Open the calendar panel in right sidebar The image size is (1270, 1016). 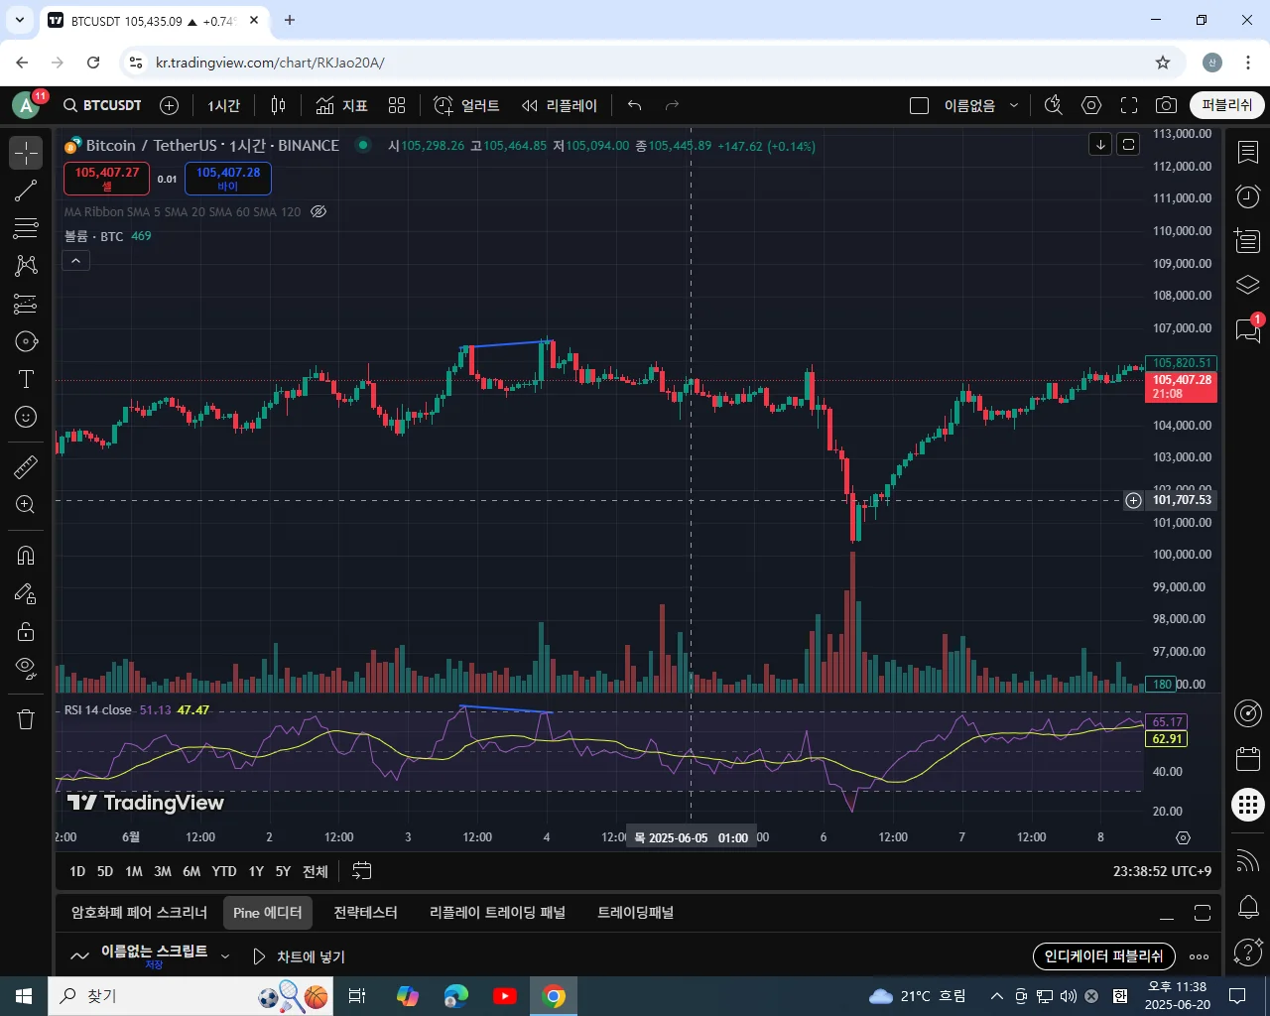tap(1248, 759)
